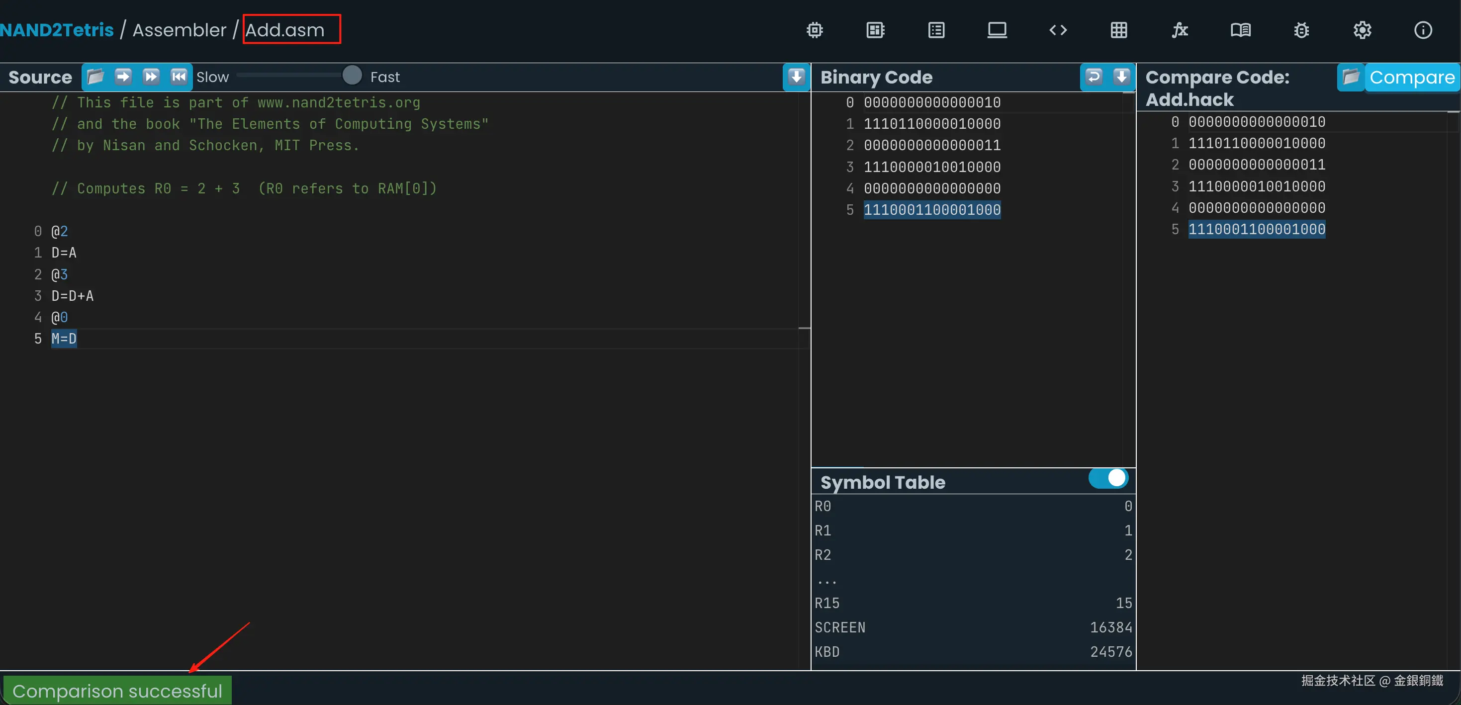Click the bug report icon
The width and height of the screenshot is (1461, 705).
(x=1301, y=30)
